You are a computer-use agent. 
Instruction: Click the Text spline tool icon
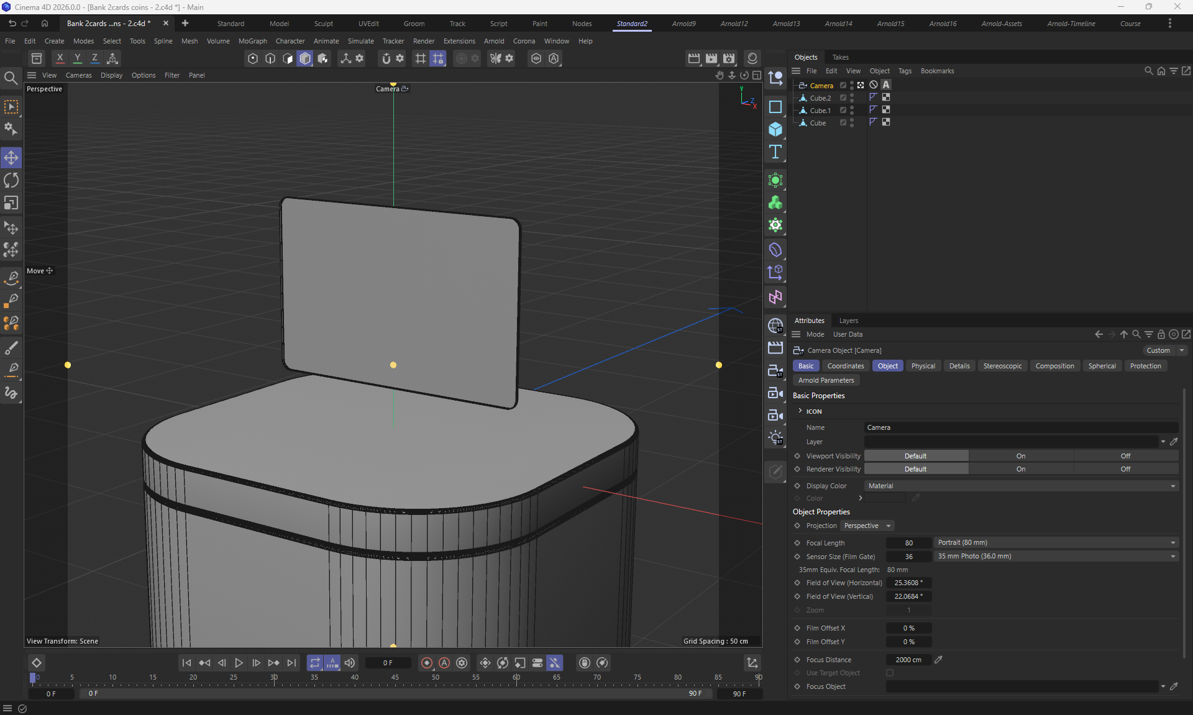click(x=775, y=152)
